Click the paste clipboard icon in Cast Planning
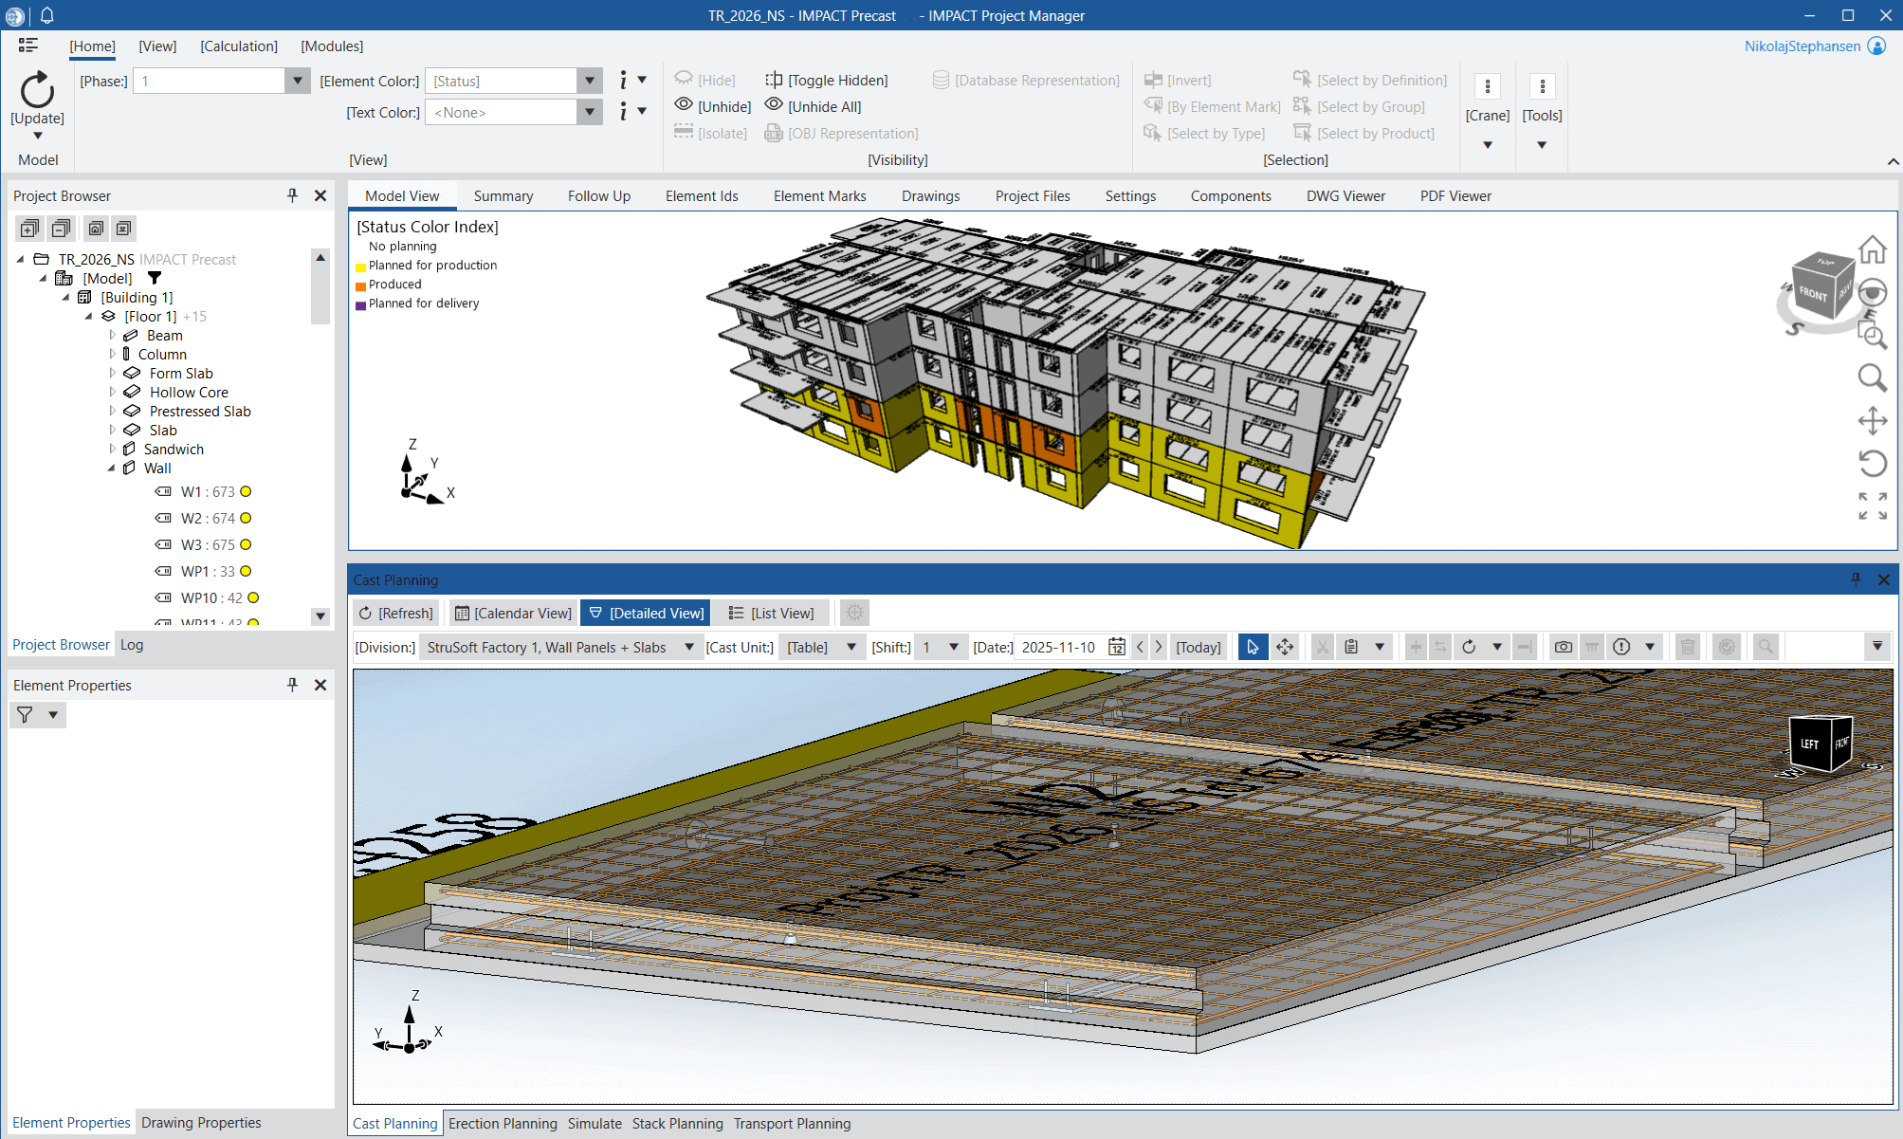This screenshot has width=1903, height=1139. [1351, 647]
